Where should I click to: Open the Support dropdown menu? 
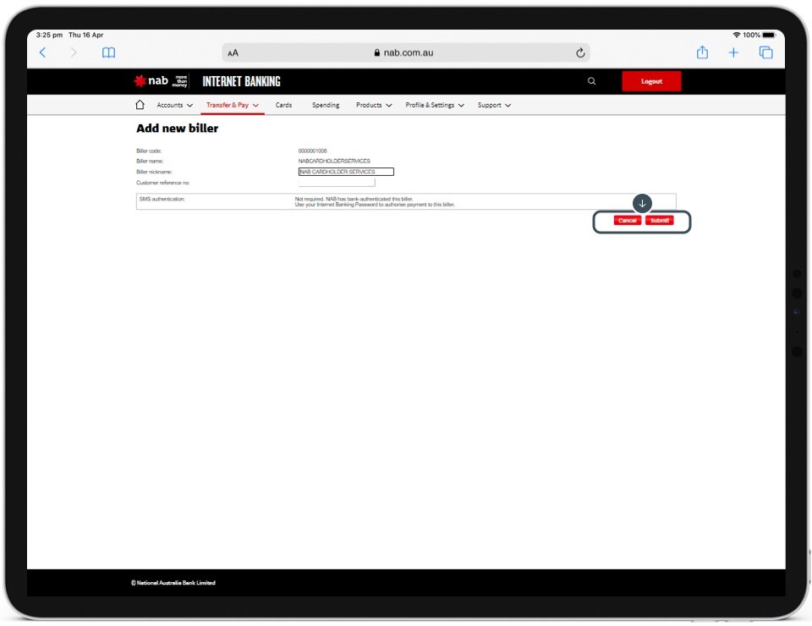[494, 105]
